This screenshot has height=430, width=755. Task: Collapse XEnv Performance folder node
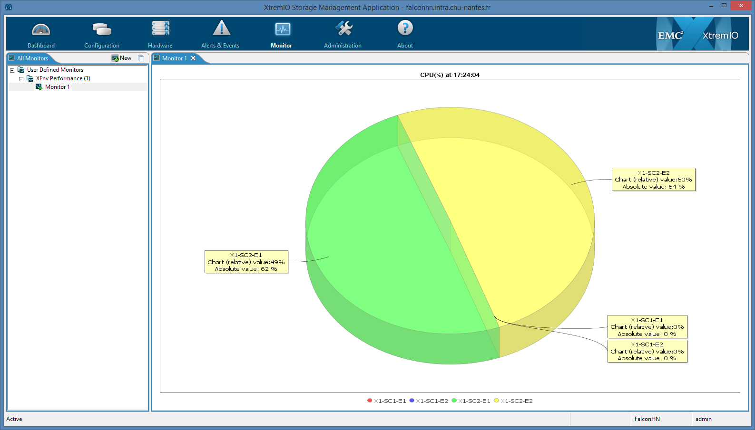coord(21,79)
